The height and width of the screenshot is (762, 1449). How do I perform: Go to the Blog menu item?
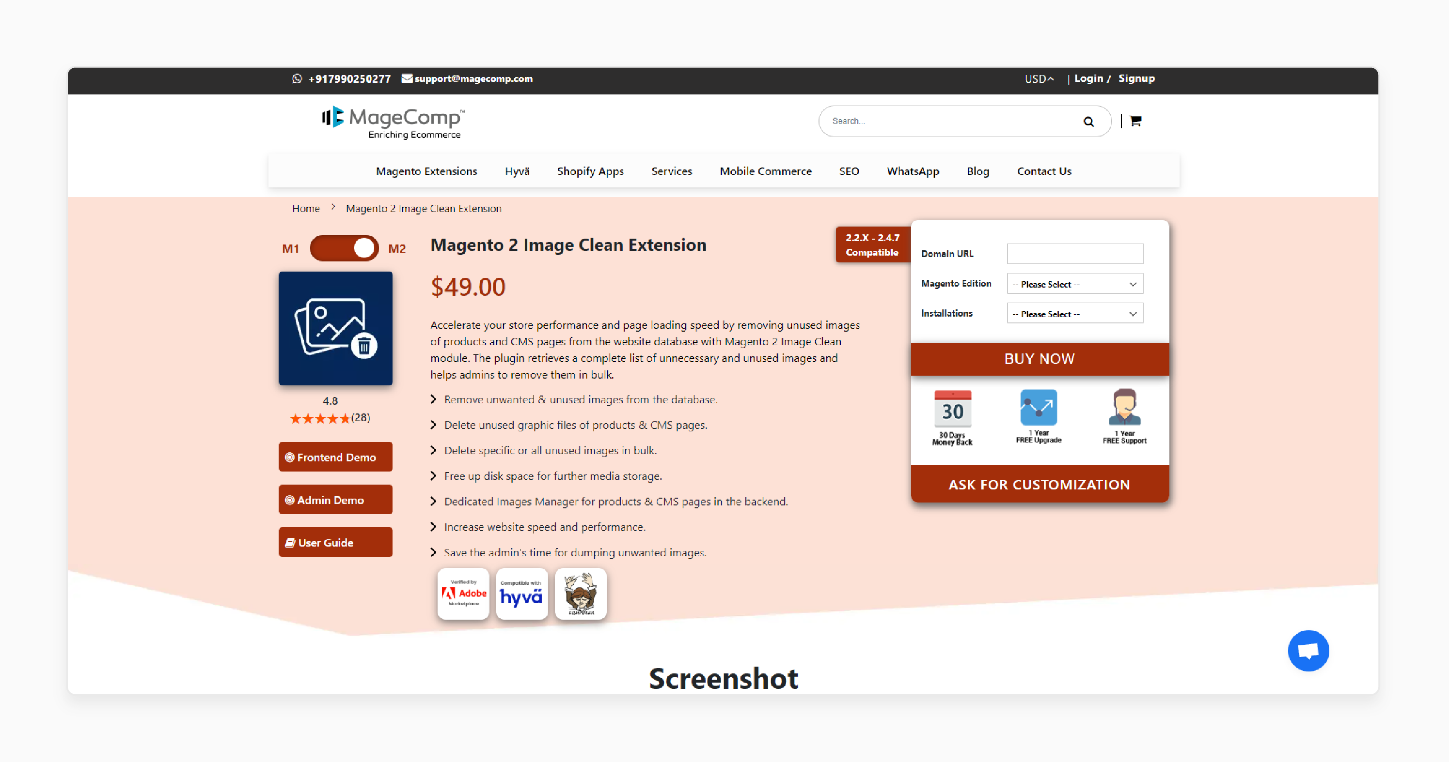(x=977, y=171)
